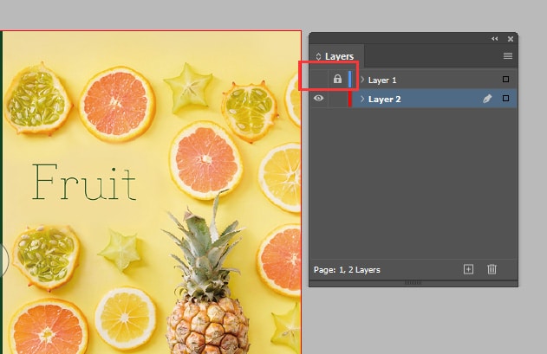Hide Layer 2 with the eye icon
547x354 pixels.
point(318,99)
